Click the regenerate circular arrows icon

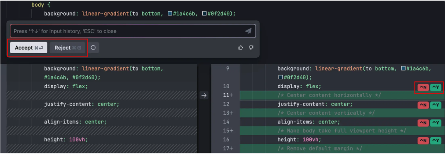pos(93,48)
